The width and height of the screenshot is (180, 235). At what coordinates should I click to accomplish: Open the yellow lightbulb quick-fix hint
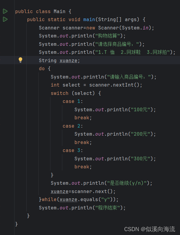[x=20, y=60]
